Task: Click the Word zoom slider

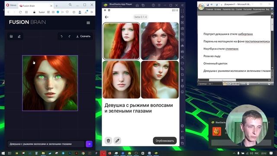Action: 258,84
